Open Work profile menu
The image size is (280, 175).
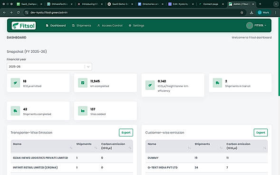[x=263, y=12]
